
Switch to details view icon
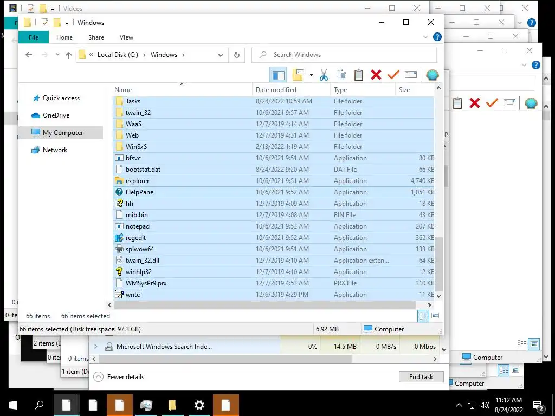point(424,316)
